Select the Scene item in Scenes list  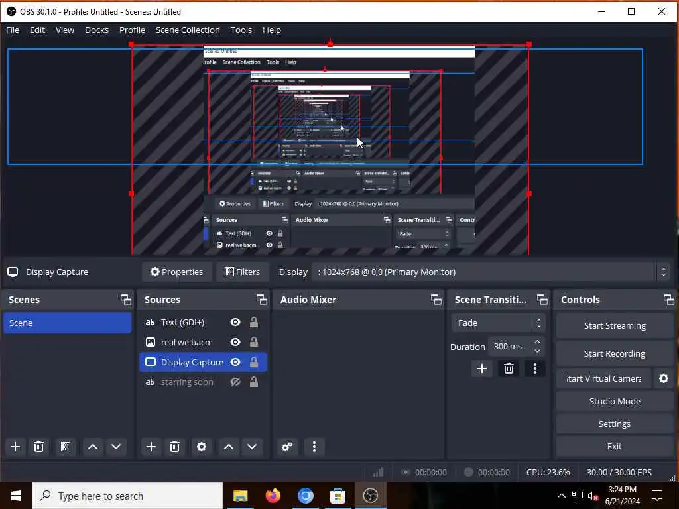tap(67, 323)
